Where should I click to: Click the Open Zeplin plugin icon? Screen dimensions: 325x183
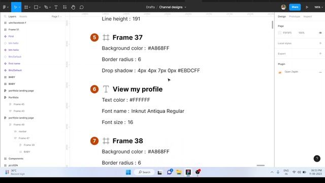coord(280,72)
